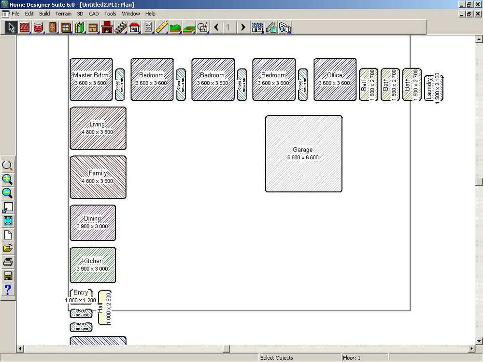The height and width of the screenshot is (362, 483).
Task: Click the horizontal scrollbar right arrow
Action: pyautogui.click(x=472, y=348)
